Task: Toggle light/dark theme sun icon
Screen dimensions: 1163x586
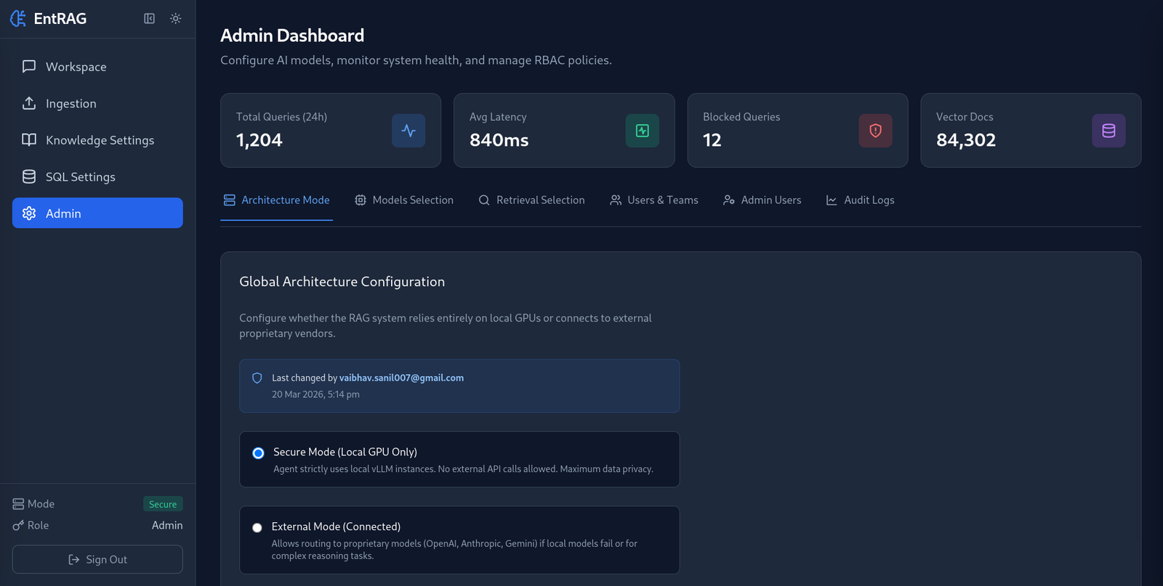Action: point(176,19)
